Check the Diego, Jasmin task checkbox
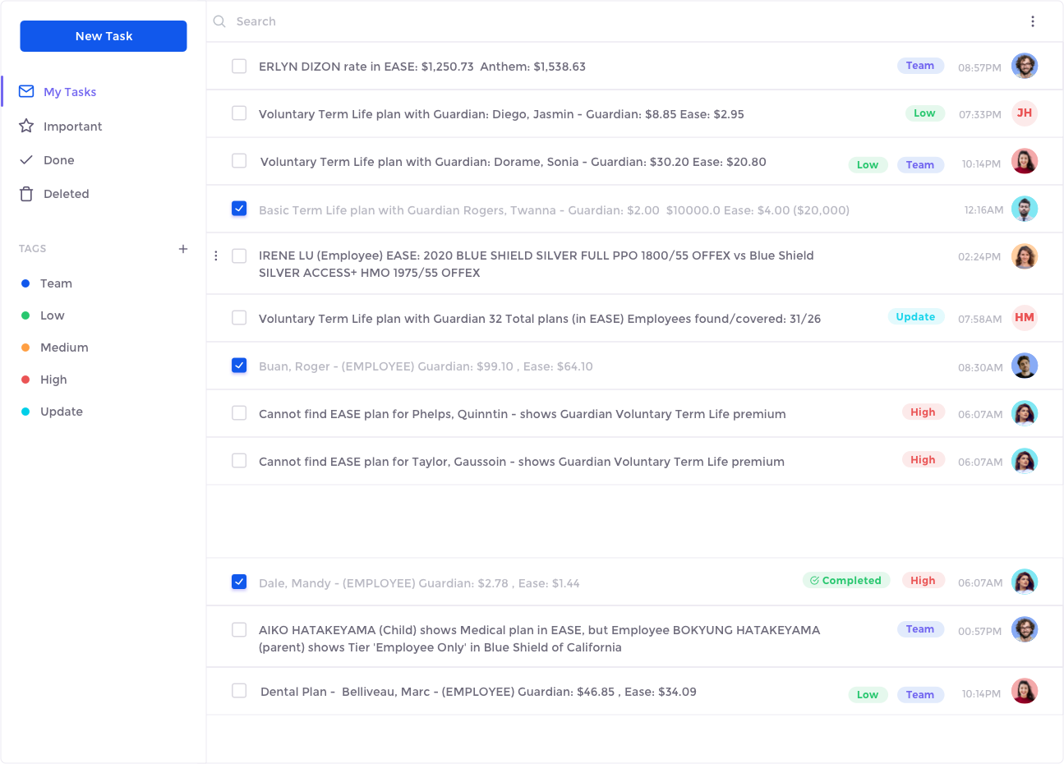Viewport: 1064px width, 764px height. tap(239, 113)
